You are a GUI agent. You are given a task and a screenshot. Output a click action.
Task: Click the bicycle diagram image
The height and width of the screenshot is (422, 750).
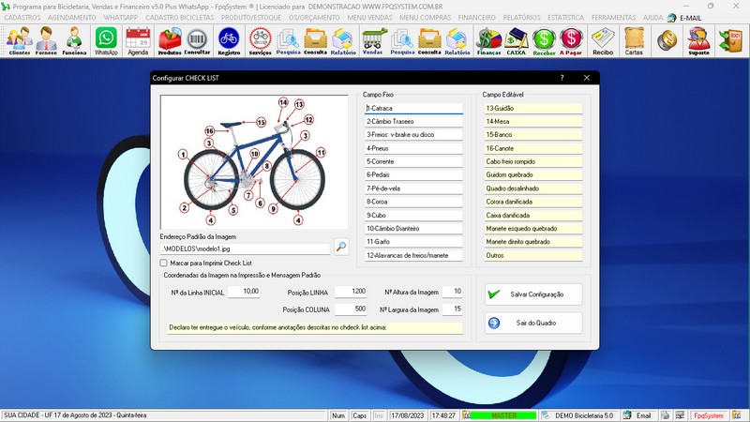tap(252, 162)
